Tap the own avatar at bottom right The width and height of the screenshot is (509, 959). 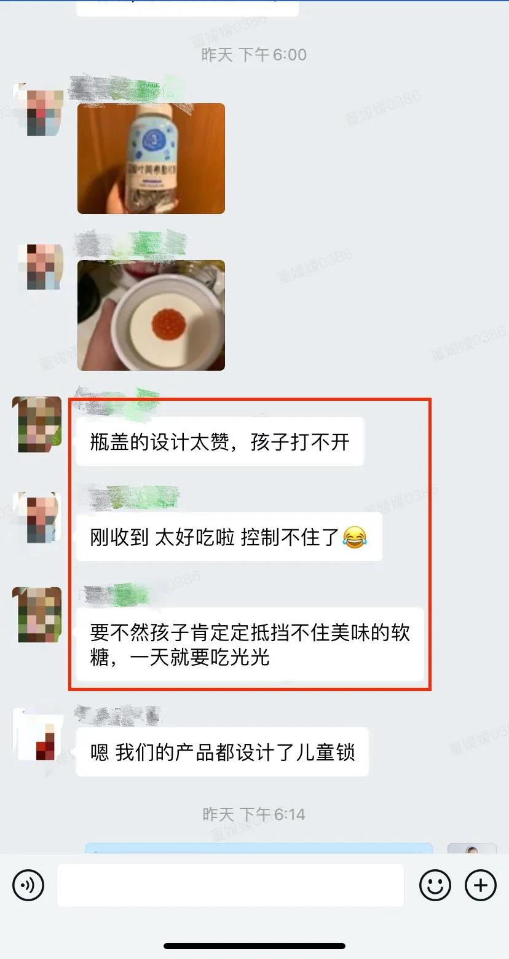tap(472, 848)
